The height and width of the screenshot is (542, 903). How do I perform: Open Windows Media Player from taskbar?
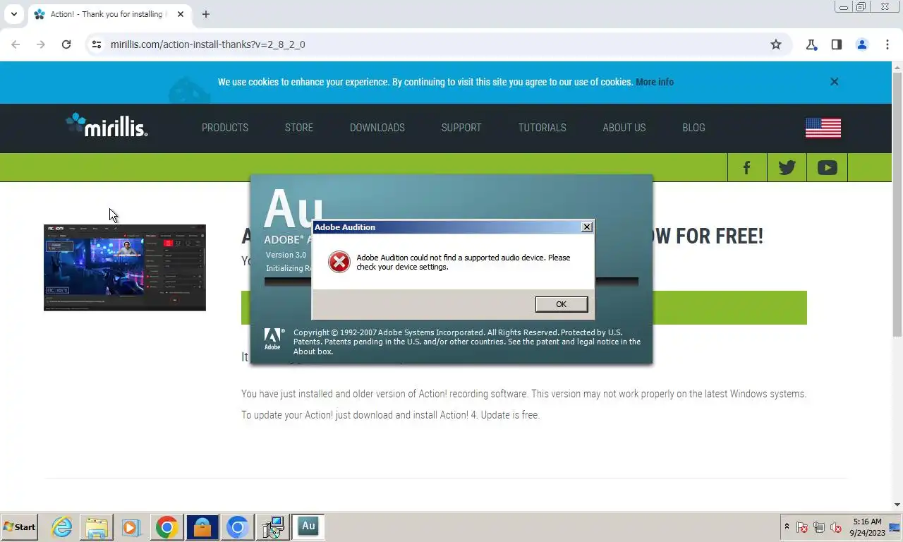point(131,526)
